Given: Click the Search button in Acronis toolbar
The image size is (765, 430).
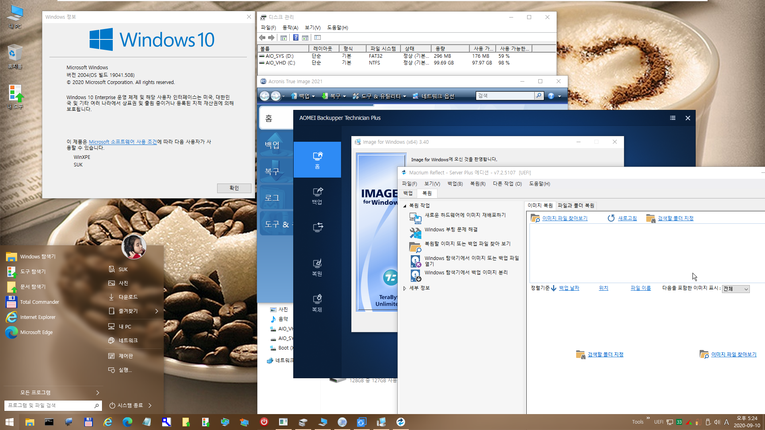Looking at the screenshot, I should [x=539, y=96].
